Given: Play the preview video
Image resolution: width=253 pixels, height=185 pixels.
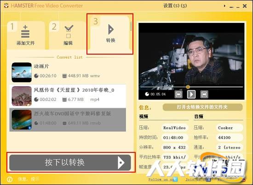Looking at the screenshot, I should click(191, 94).
